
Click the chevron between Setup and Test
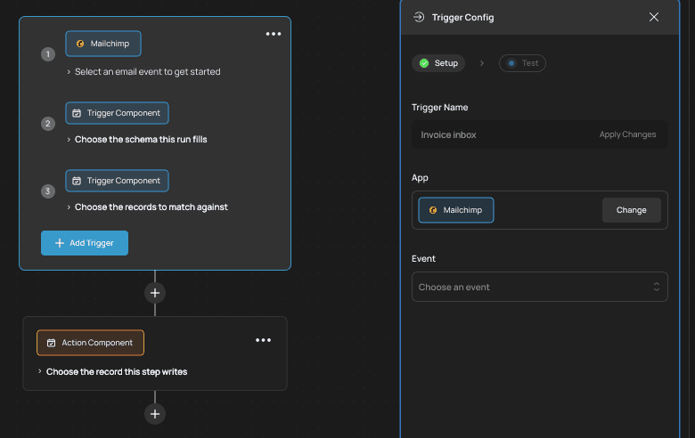[x=482, y=63]
